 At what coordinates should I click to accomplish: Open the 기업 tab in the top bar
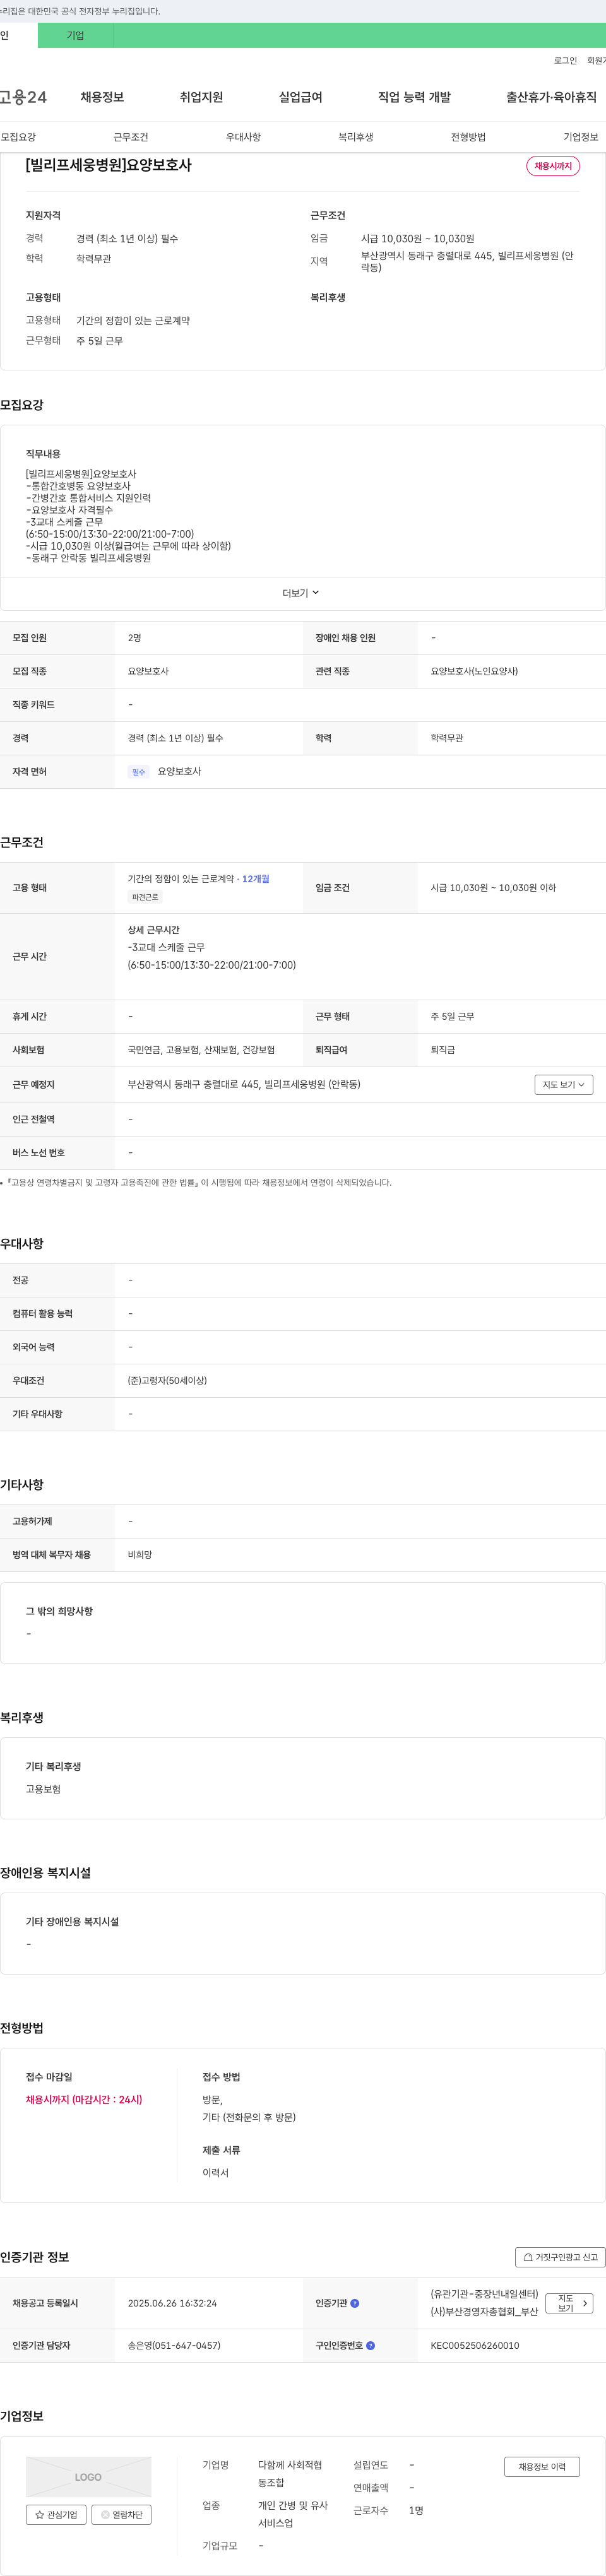(75, 35)
